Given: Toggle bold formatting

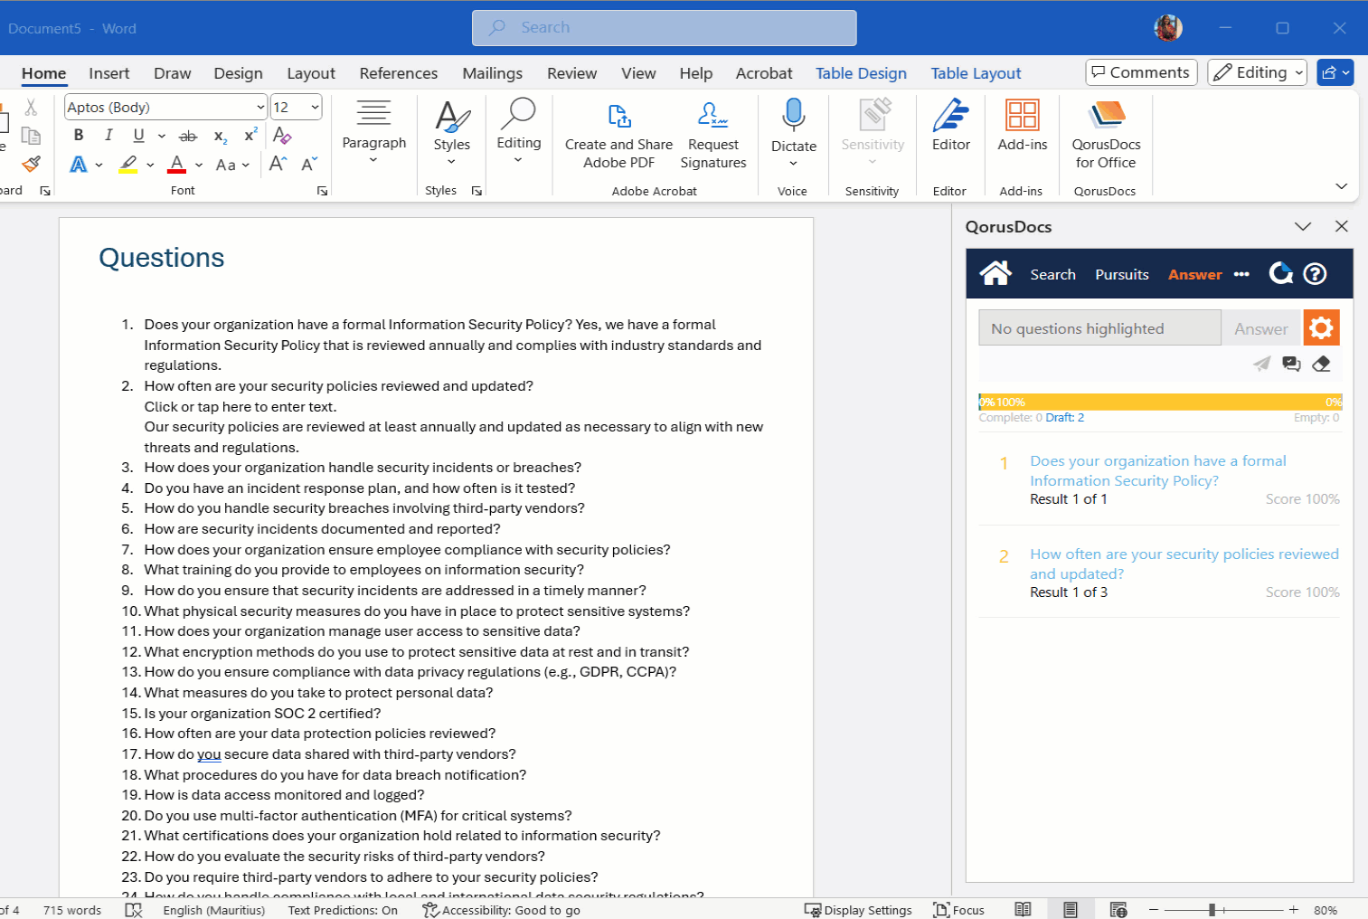Looking at the screenshot, I should click(x=79, y=136).
